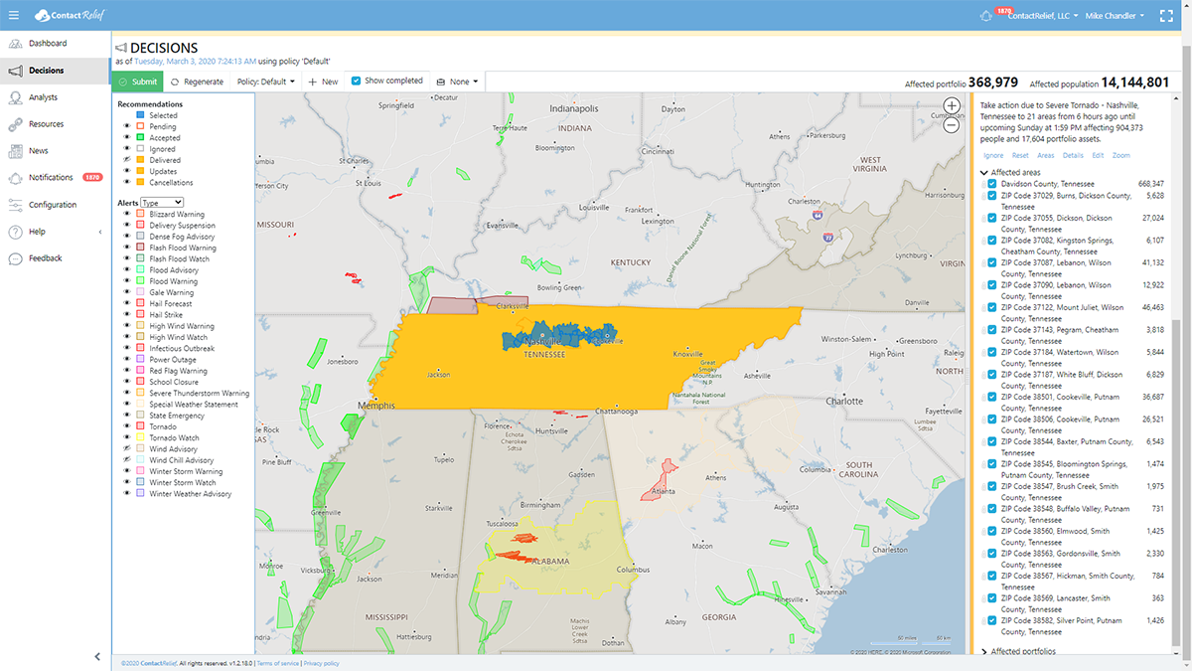This screenshot has height=671, width=1192.
Task: Expand the Help submenu arrow
Action: [x=99, y=232]
